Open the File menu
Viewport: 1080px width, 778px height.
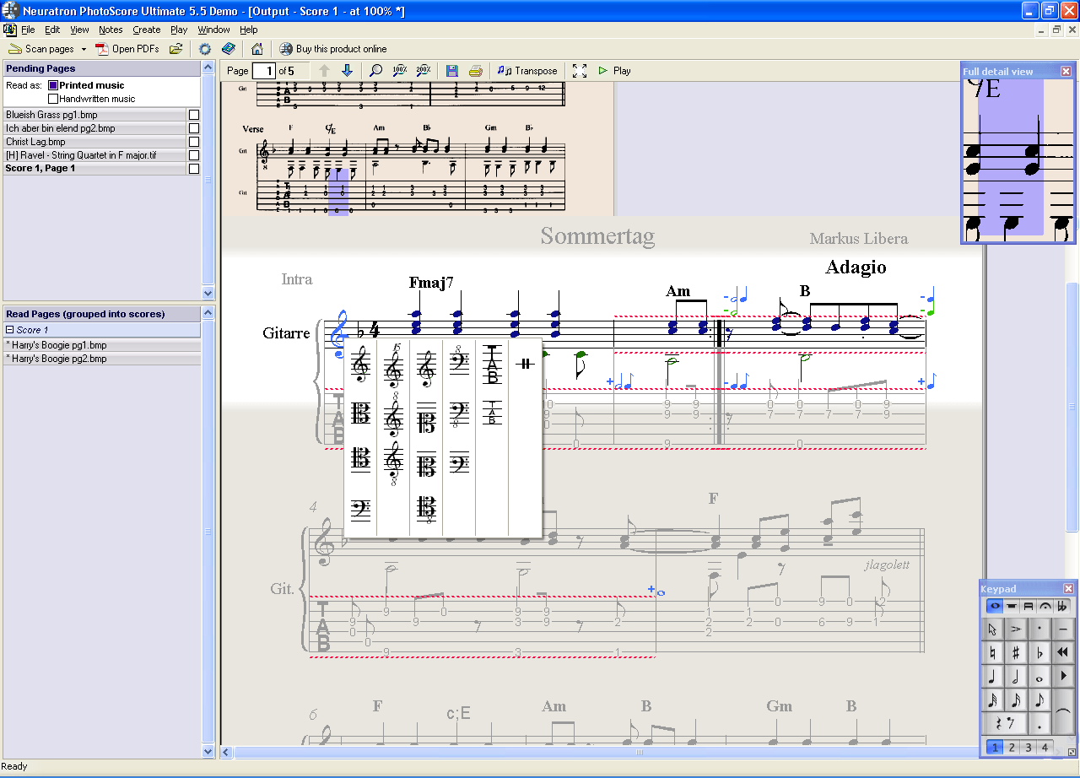click(28, 30)
